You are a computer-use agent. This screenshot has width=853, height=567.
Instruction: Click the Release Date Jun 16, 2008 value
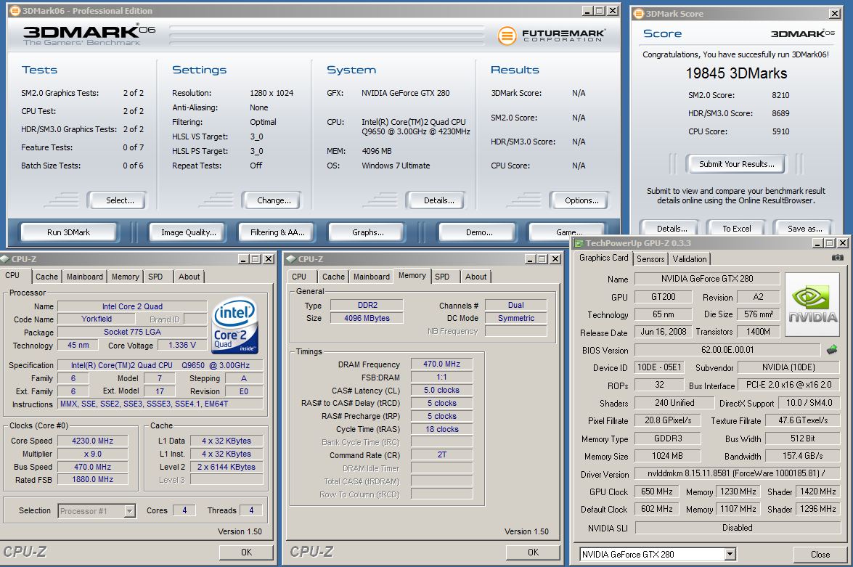tap(663, 331)
